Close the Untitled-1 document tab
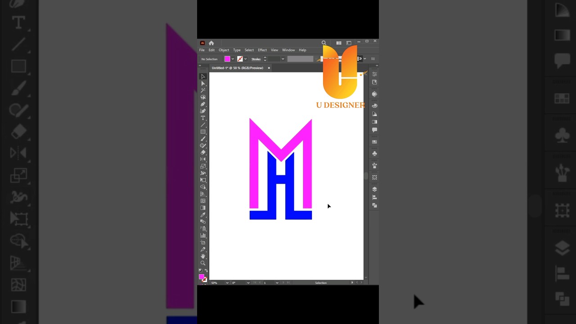576x324 pixels. [x=269, y=68]
